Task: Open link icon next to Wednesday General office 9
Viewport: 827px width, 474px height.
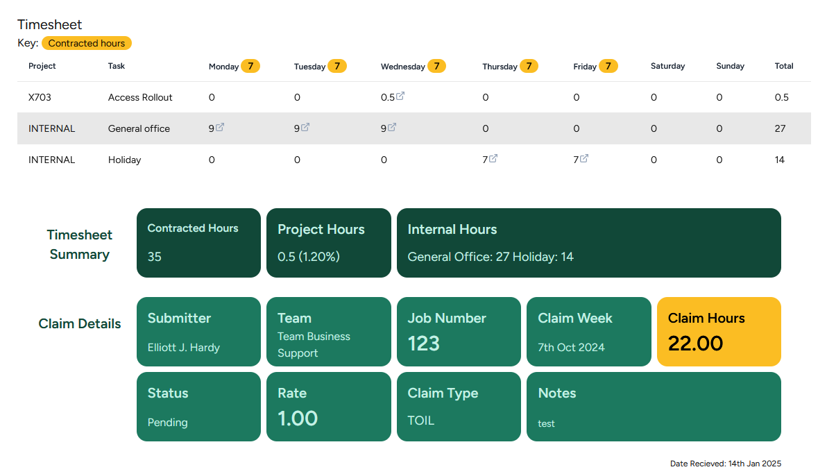Action: (x=392, y=127)
